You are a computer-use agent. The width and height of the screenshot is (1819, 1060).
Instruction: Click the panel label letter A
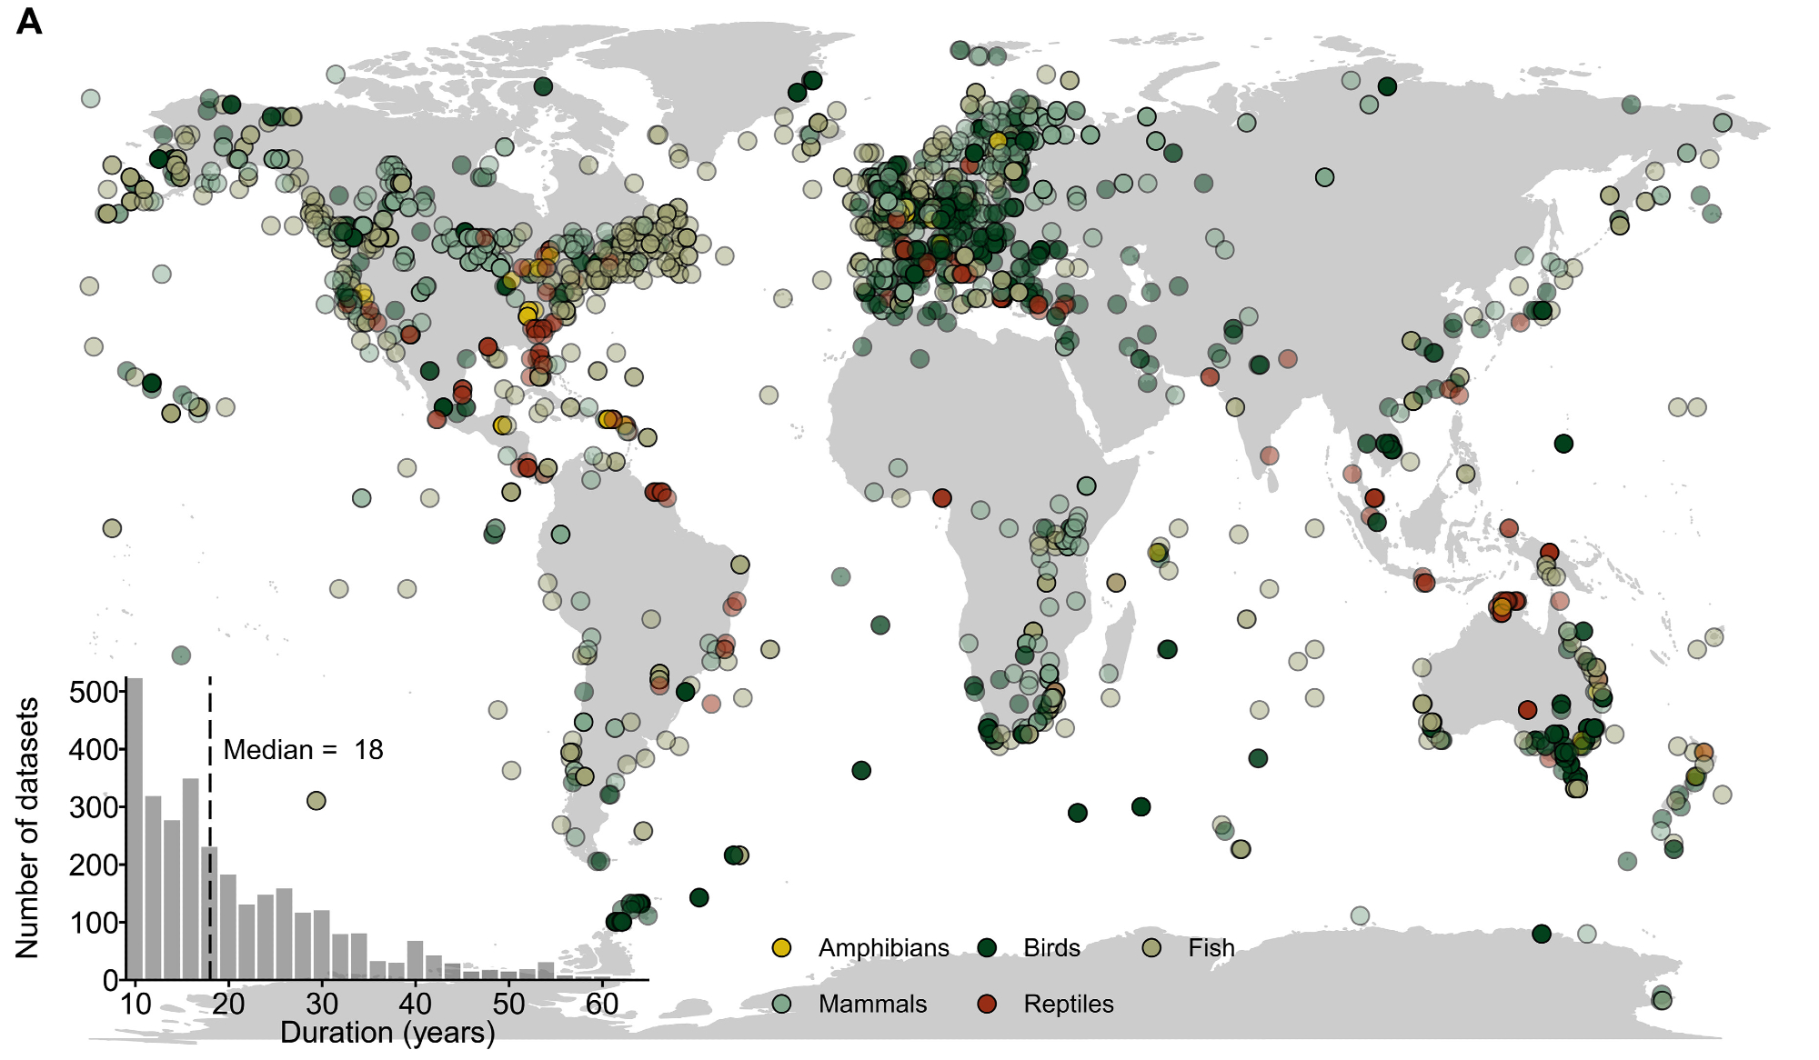pos(29,22)
